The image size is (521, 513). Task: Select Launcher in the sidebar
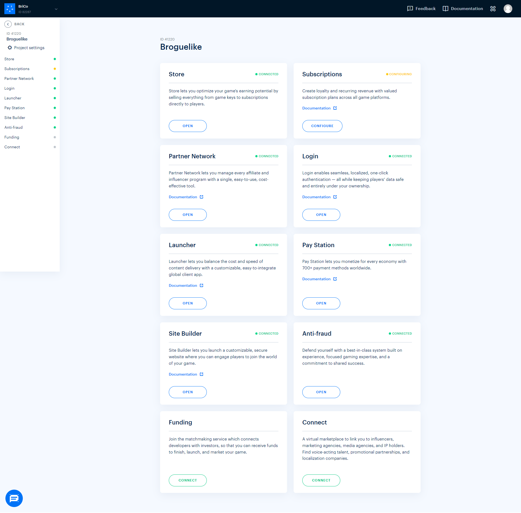pyautogui.click(x=30, y=98)
